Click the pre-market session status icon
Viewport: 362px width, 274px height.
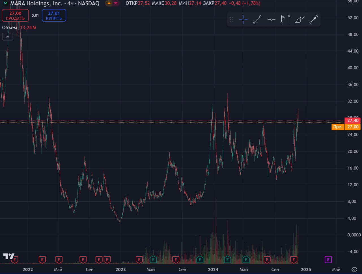pos(109,3)
